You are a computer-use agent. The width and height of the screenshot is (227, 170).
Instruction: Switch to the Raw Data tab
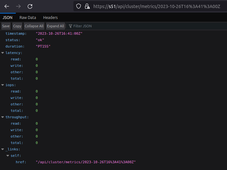pyautogui.click(x=28, y=18)
